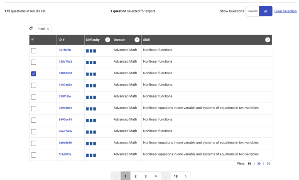Viewport: 299px width, 180px height.
Task: Open question ID 3a9d60b2
Action: (x=66, y=108)
